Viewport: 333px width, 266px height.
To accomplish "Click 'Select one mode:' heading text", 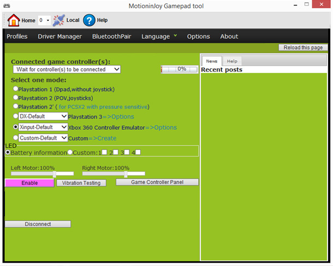I will click(x=39, y=80).
